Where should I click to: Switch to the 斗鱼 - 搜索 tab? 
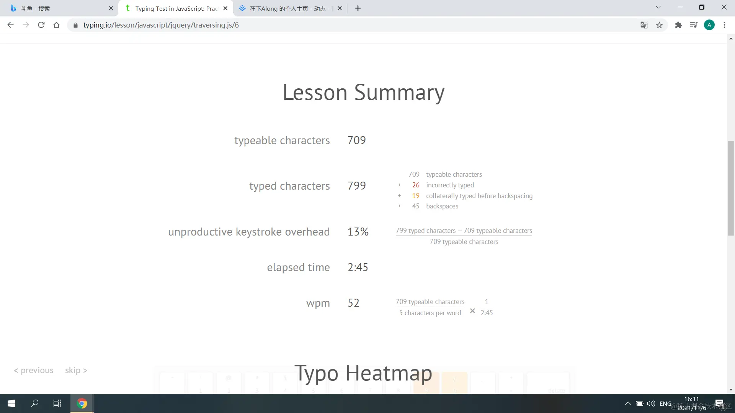tap(57, 8)
